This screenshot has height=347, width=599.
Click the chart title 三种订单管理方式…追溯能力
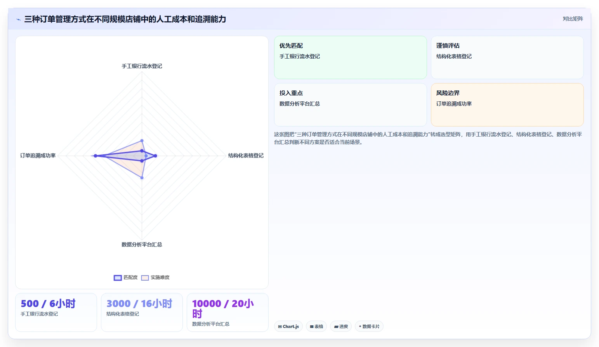125,19
